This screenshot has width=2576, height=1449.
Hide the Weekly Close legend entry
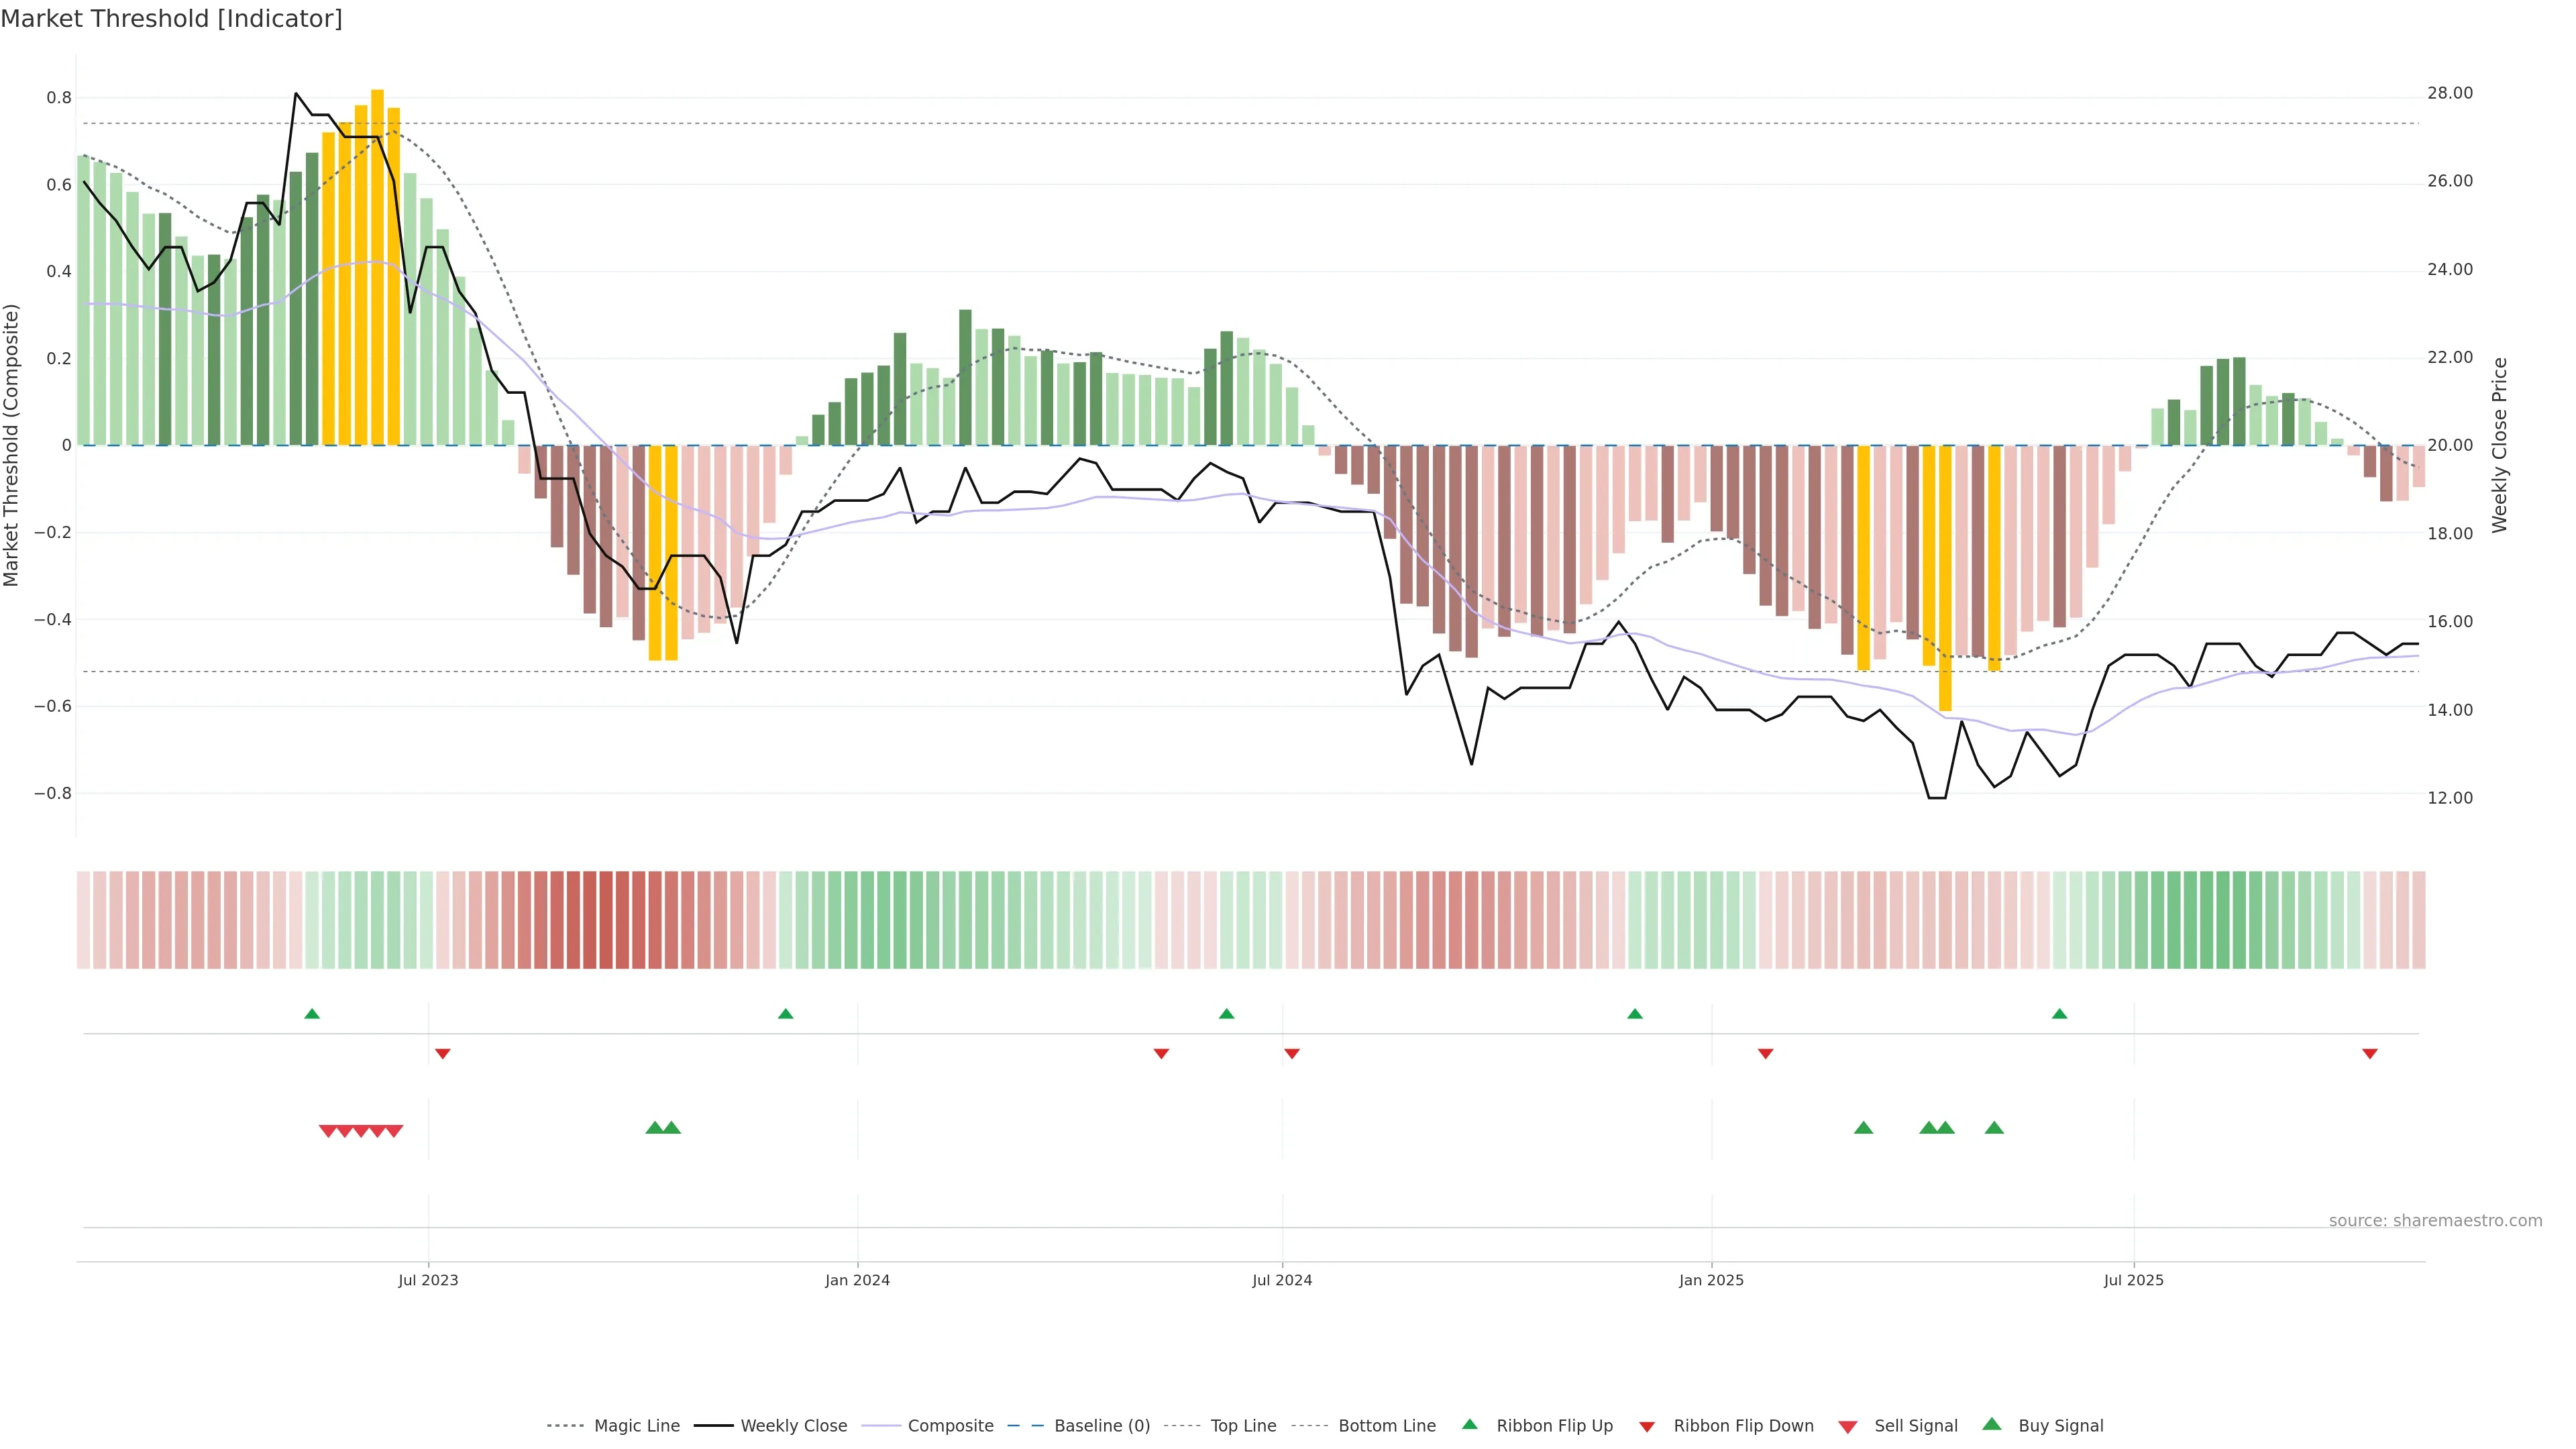coord(793,1426)
